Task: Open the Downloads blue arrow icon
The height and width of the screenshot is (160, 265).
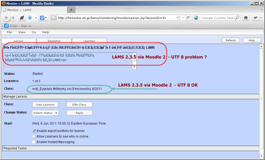Action: tap(30, 18)
